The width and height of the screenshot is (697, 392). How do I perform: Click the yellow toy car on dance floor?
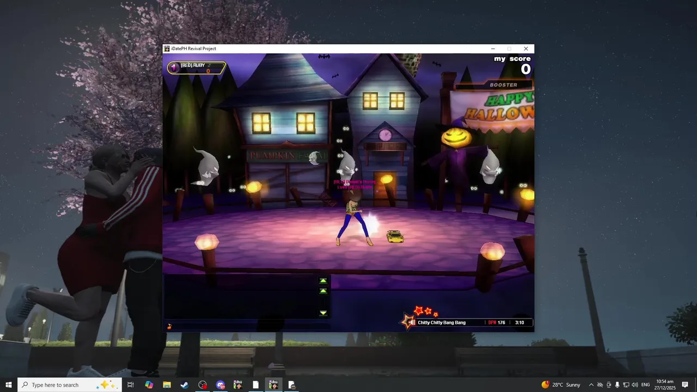tap(395, 236)
